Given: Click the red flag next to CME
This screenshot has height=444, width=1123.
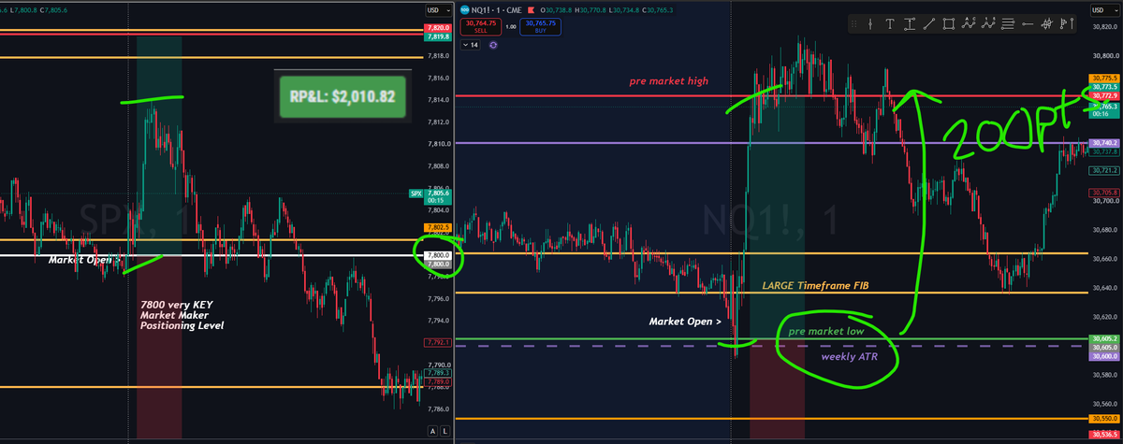Looking at the screenshot, I should coord(531,10).
